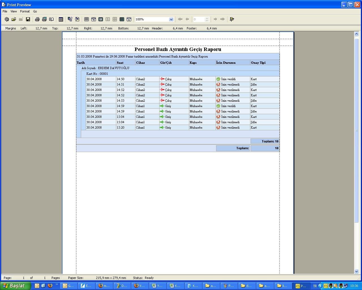362x290 pixels.
Task: Expand the quick launch chevron on taskbar
Action: [57, 284]
